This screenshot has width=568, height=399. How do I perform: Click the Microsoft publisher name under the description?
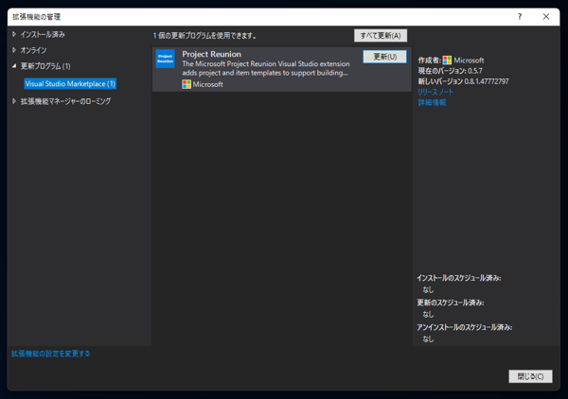(208, 84)
